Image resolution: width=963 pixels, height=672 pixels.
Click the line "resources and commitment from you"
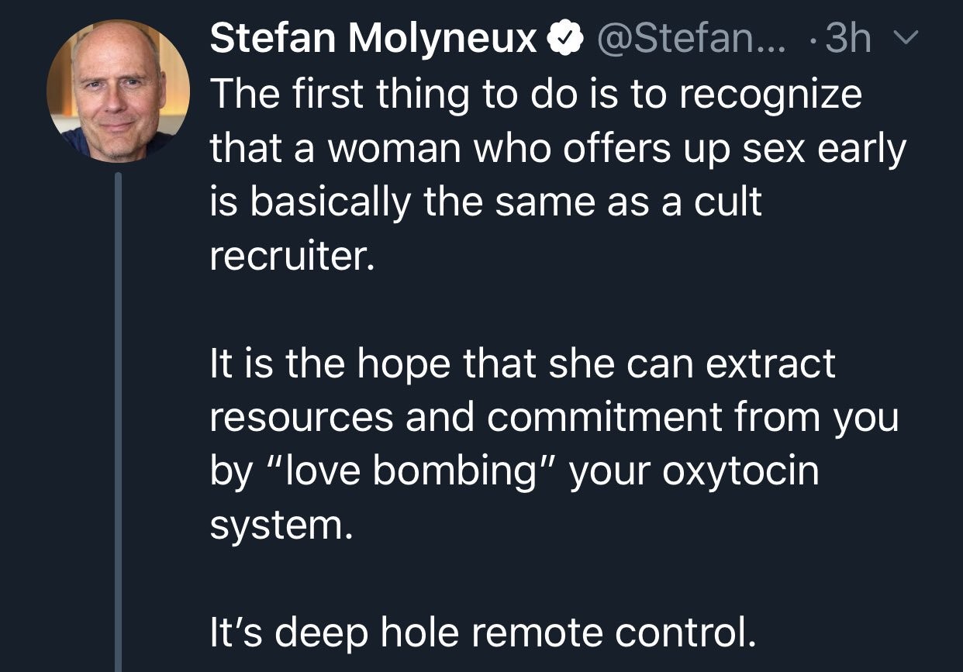point(554,419)
